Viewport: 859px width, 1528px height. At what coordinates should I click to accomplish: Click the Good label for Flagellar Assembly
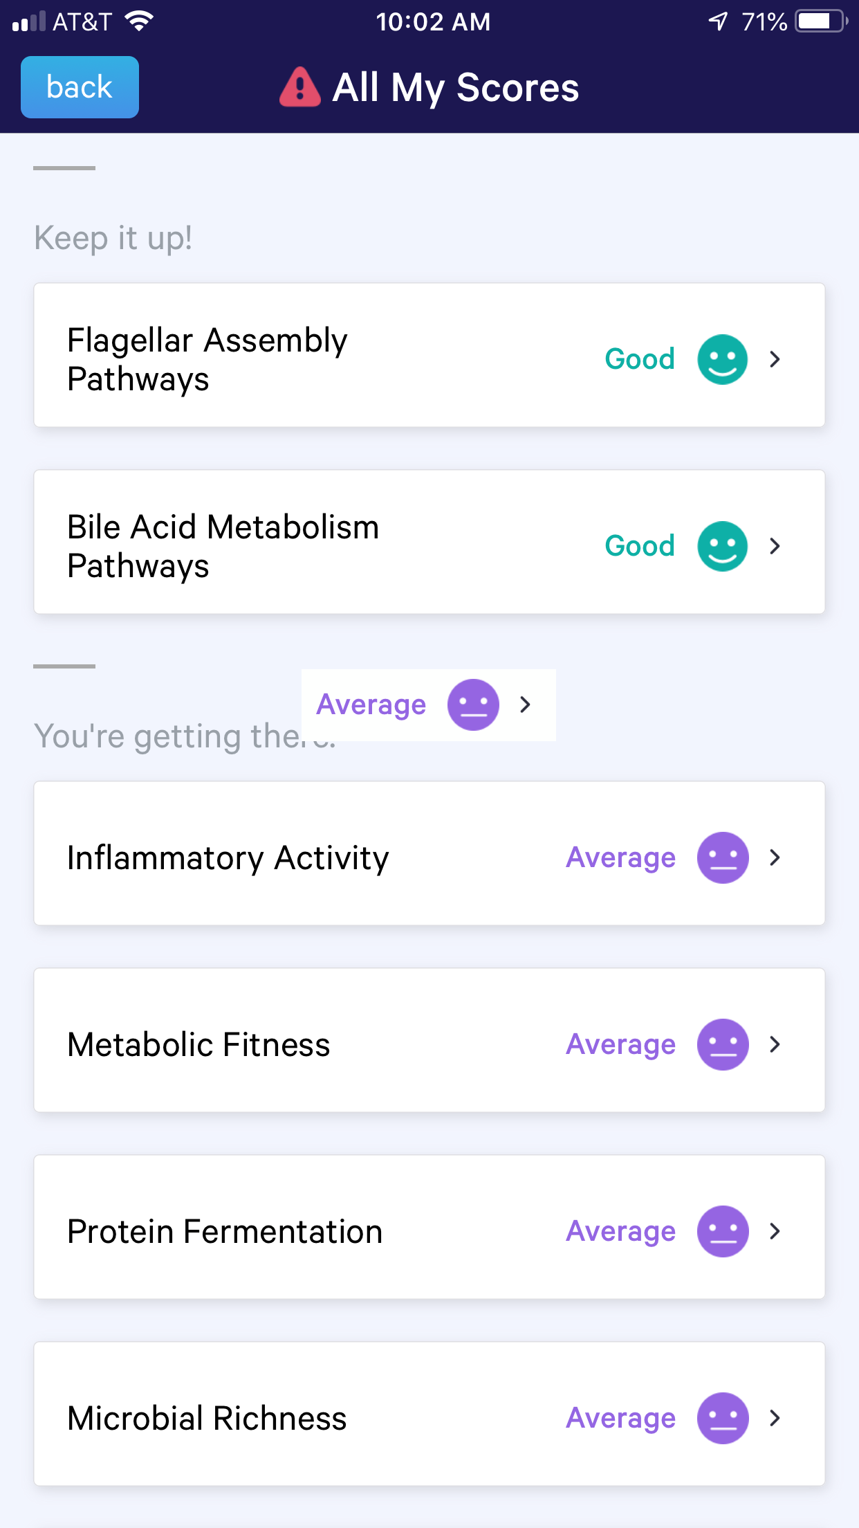point(640,359)
